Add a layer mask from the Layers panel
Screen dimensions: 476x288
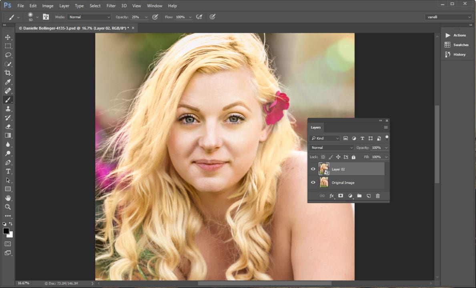click(x=341, y=196)
